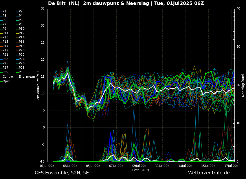Select the Ens. mean legend entry
This screenshot has height=179, width=246.
pos(25,77)
